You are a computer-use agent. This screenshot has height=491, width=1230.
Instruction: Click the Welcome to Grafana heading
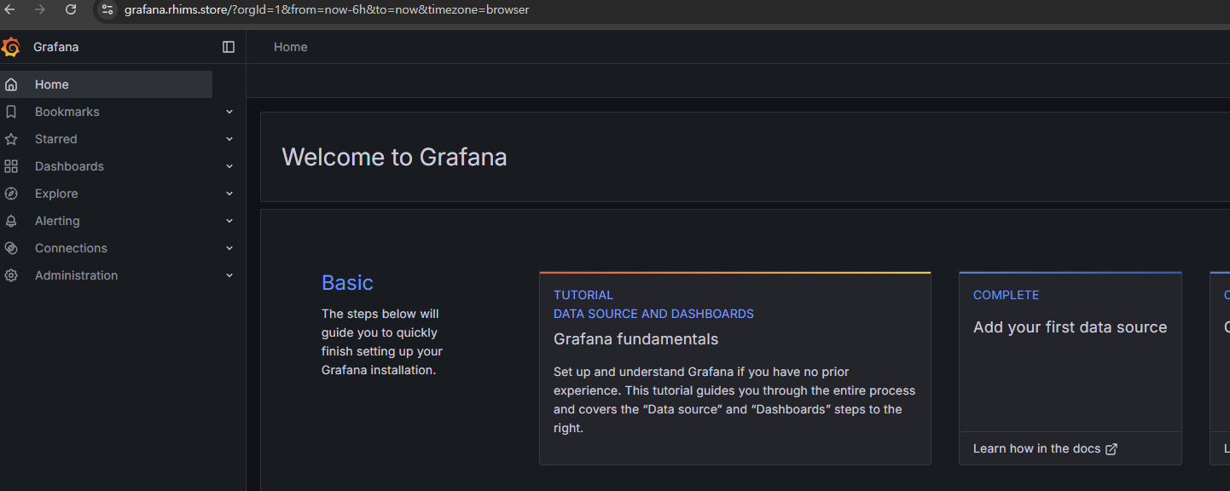click(394, 157)
